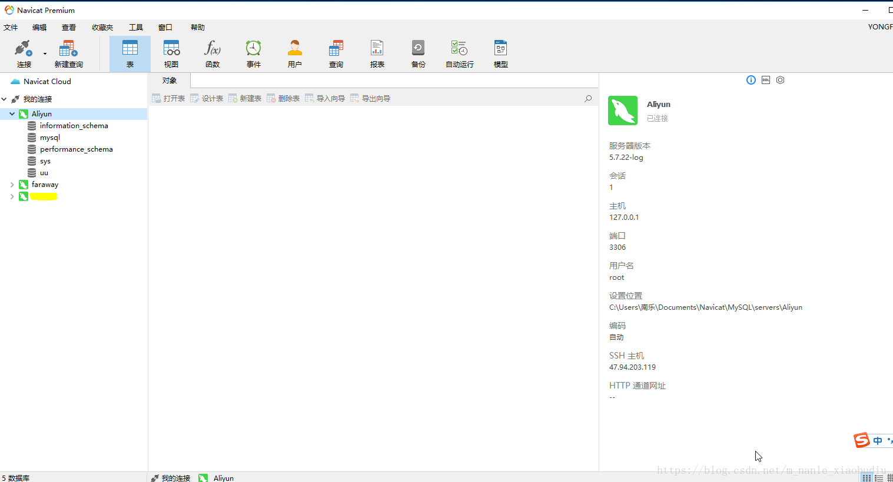Toggle Chinese input mode (中)
Screen dimensions: 893x482
878,441
